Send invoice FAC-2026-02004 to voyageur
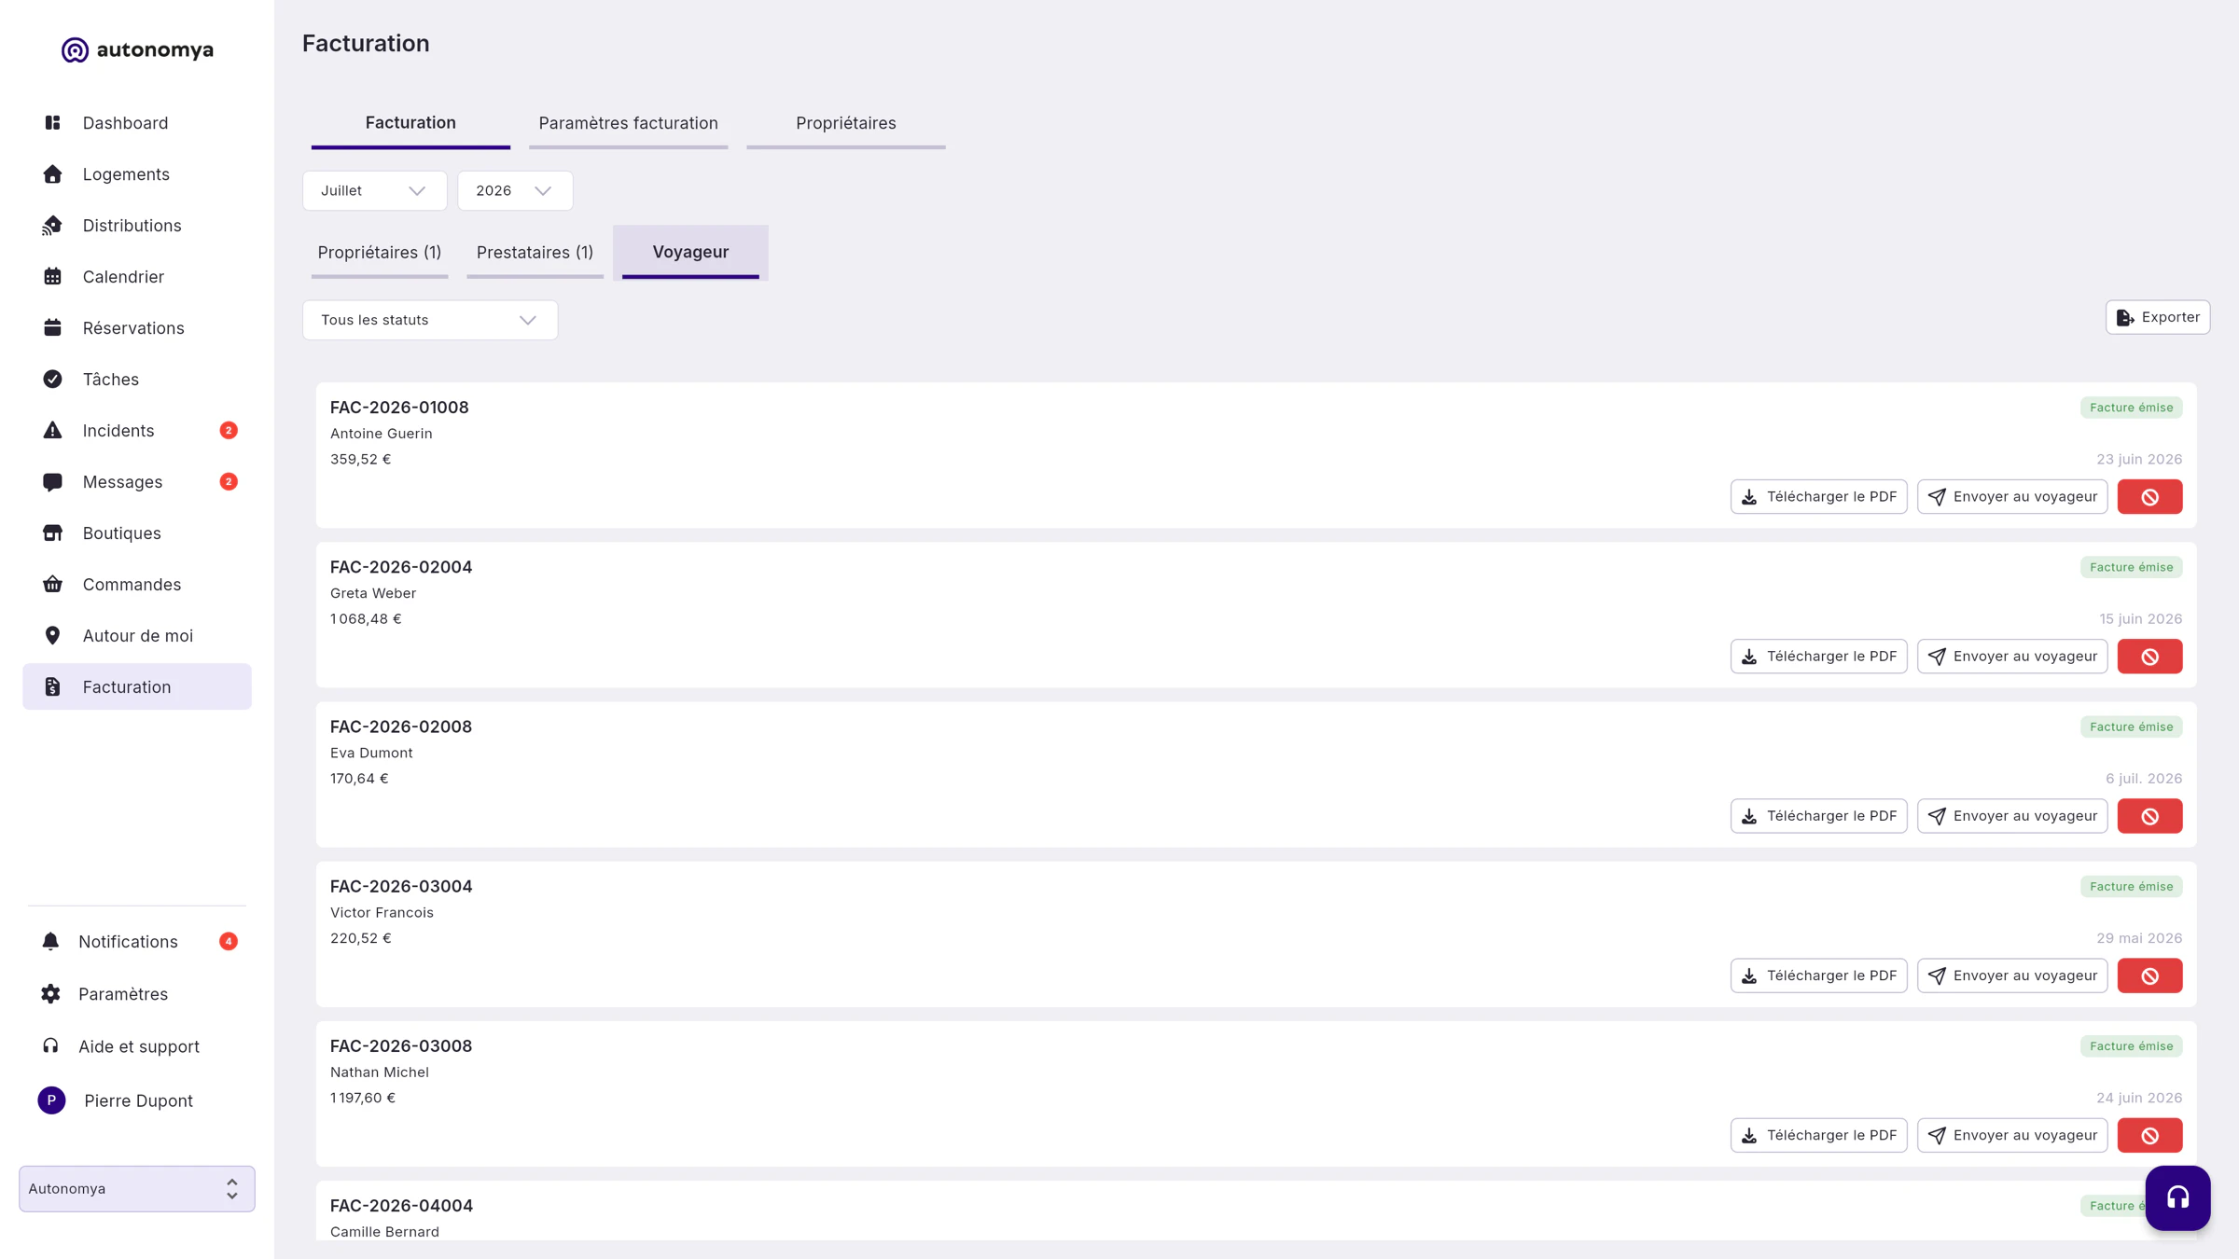 tap(2012, 657)
